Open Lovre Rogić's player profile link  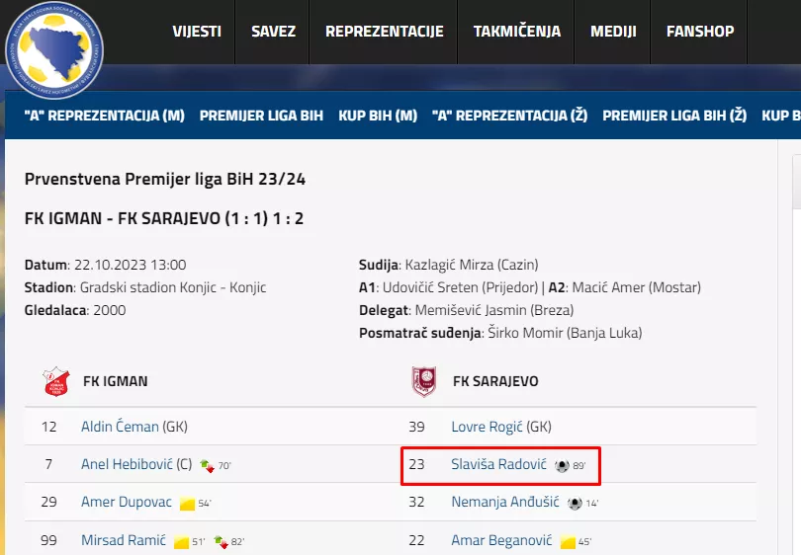487,427
